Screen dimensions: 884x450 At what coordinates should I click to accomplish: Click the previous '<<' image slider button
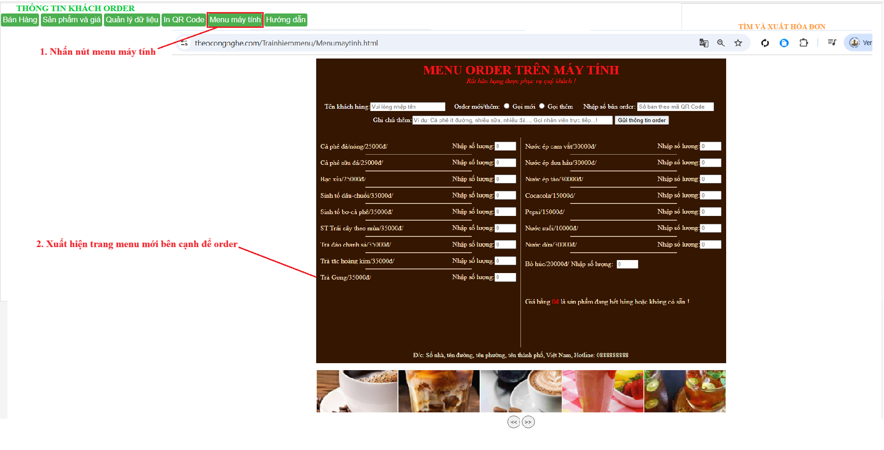pos(513,422)
